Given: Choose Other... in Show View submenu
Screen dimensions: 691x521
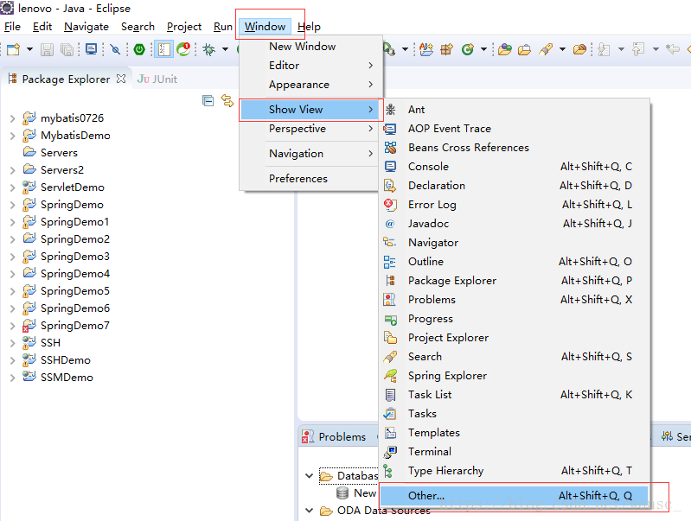Looking at the screenshot, I should click(515, 496).
